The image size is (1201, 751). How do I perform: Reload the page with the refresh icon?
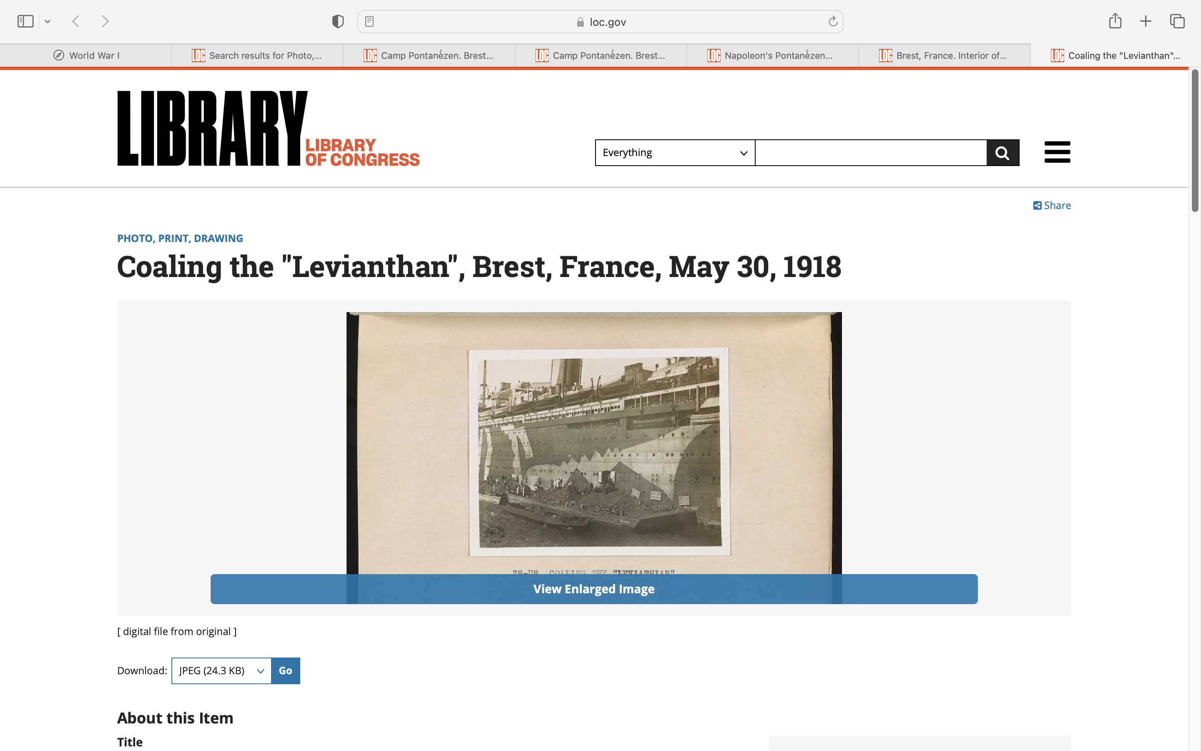click(x=833, y=21)
